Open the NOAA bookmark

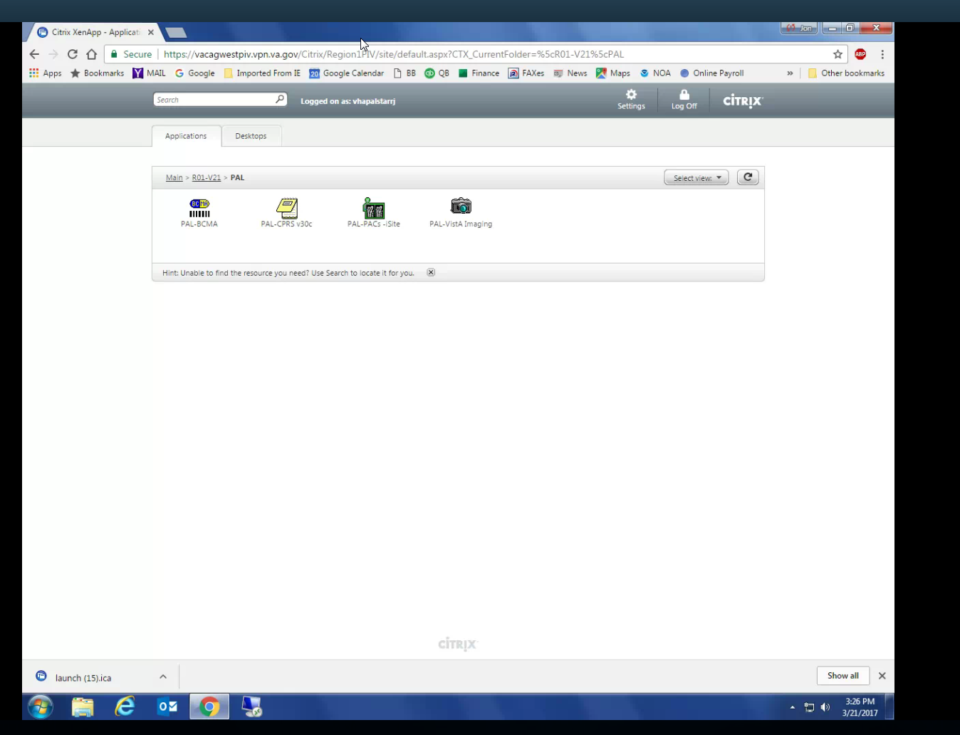[x=655, y=73]
